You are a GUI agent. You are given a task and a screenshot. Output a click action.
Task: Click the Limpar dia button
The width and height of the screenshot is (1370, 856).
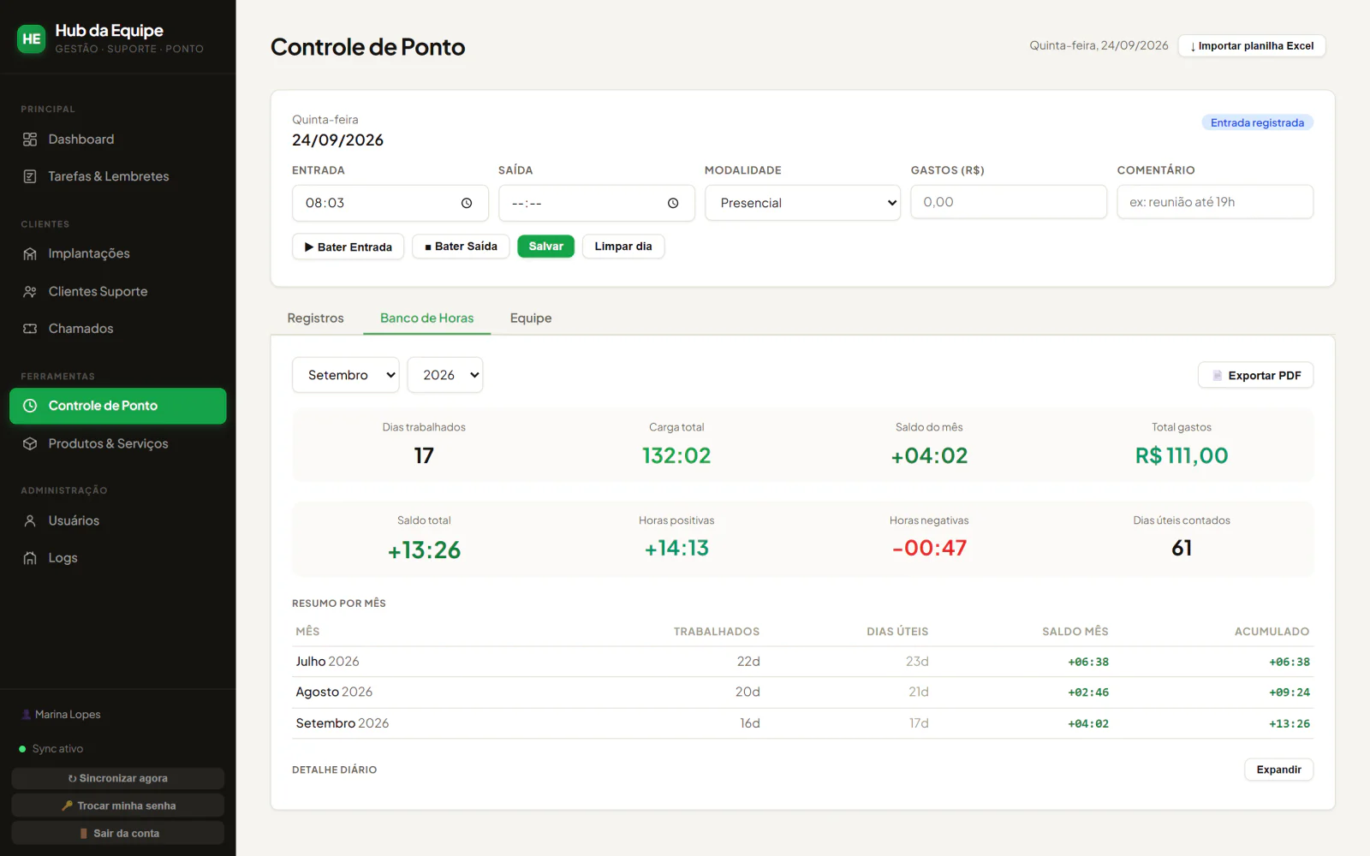tap(623, 247)
